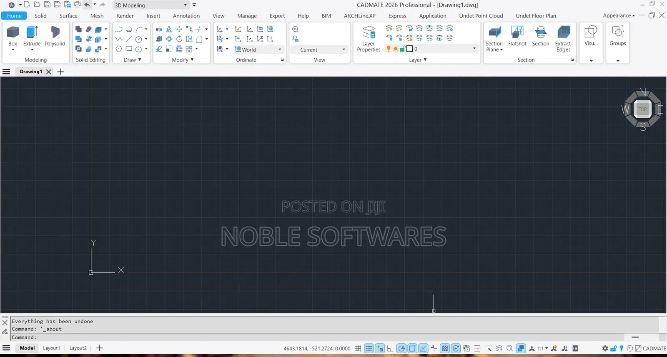Open the World coordinate system dropdown

(259, 50)
